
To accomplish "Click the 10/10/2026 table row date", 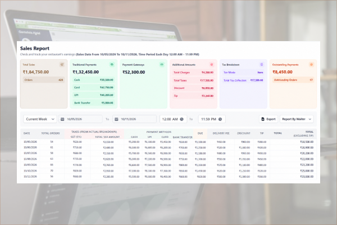I will point(30,171).
